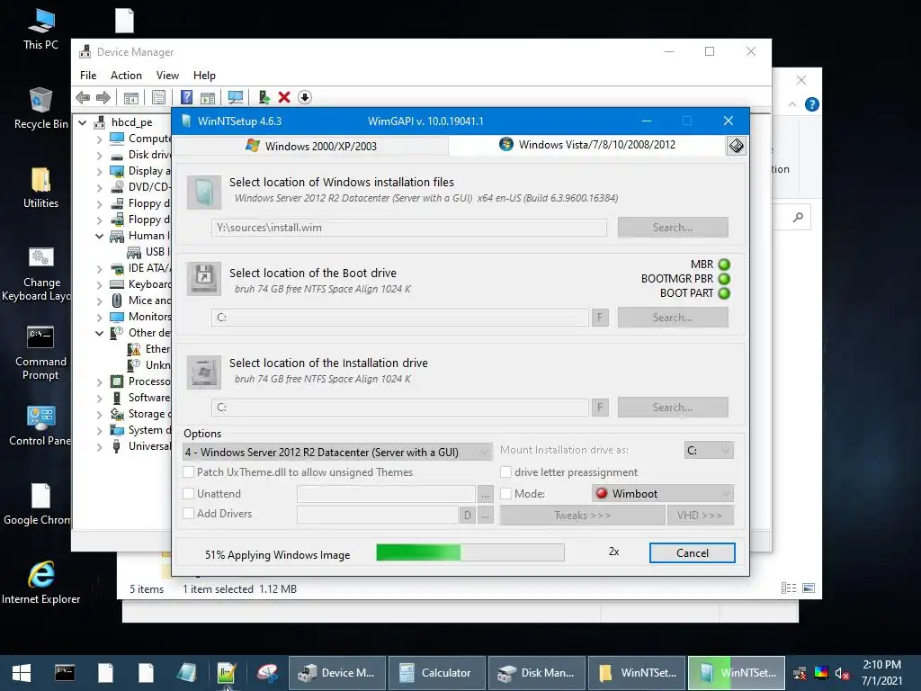Click the blue Help icon in Device Manager toolbar
This screenshot has height=691, width=921.
point(186,97)
